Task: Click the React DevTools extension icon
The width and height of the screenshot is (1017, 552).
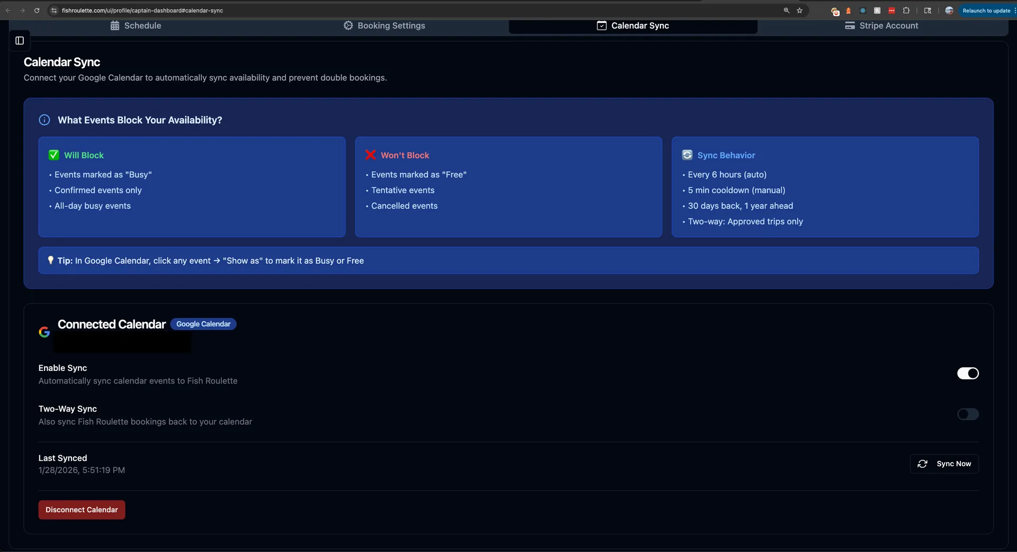Action: point(863,11)
